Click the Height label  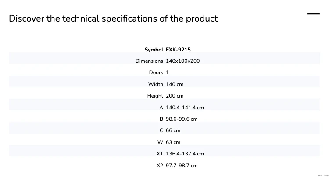tap(155, 96)
